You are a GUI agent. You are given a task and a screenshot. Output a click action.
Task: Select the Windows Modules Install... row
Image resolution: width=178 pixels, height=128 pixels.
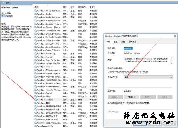tap(66, 77)
